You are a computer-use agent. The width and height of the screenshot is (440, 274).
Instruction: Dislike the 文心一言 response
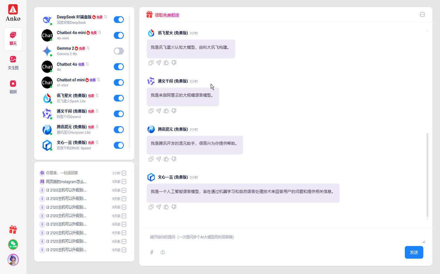pyautogui.click(x=174, y=207)
